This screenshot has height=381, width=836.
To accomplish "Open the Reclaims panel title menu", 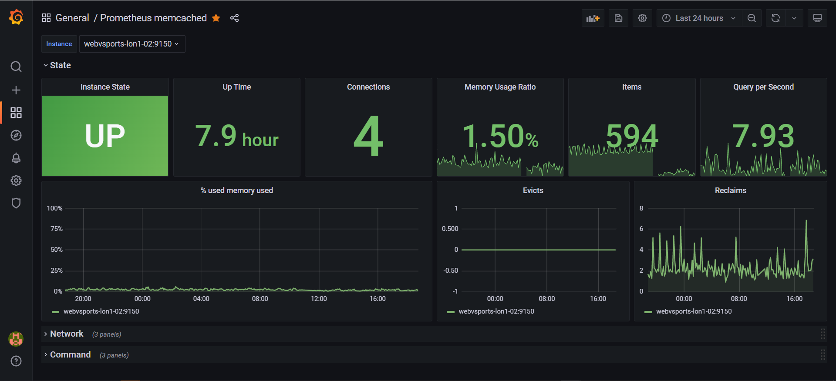I will (x=731, y=190).
